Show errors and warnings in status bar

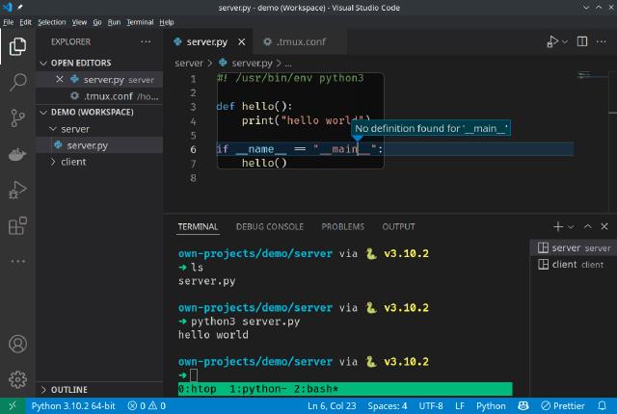pos(147,405)
